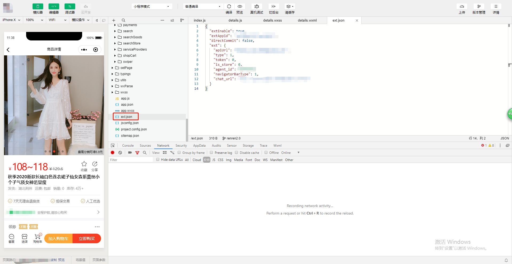
Task: Start real device debugging
Action: click(x=257, y=6)
